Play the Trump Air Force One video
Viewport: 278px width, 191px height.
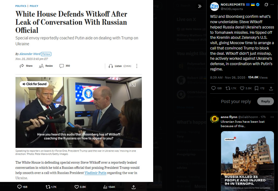79,112
